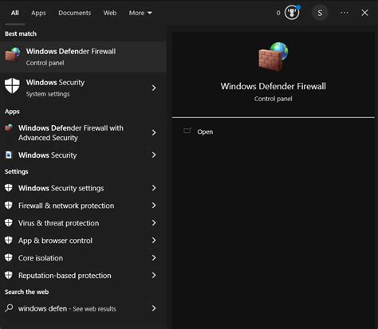The image size is (378, 329).
Task: Expand the Windows Security app chevron
Action: coord(154,155)
